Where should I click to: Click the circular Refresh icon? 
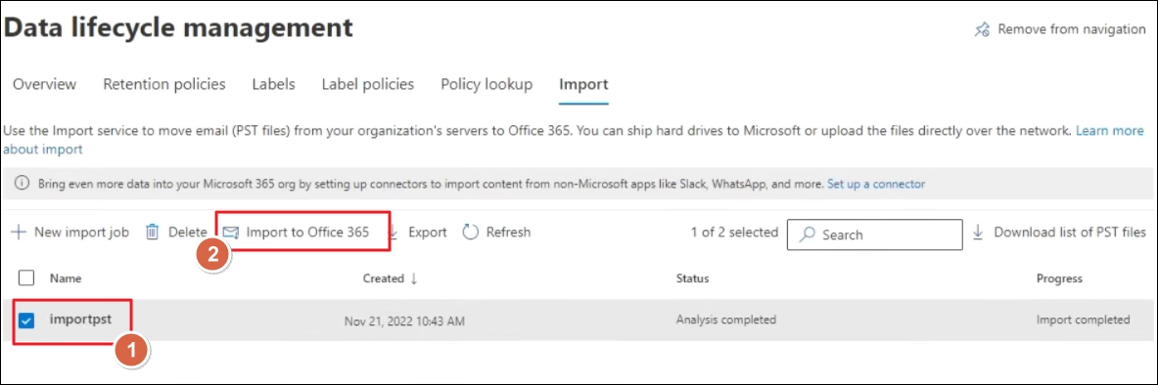click(471, 233)
